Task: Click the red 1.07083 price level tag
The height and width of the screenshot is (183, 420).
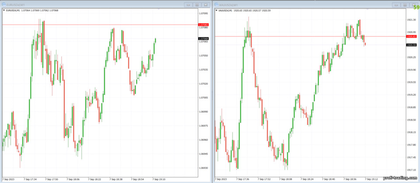Action: tap(203, 24)
